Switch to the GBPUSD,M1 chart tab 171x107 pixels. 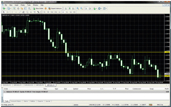(40, 85)
